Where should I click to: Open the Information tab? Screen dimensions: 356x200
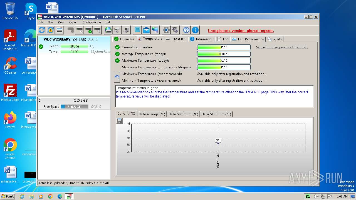[202, 39]
